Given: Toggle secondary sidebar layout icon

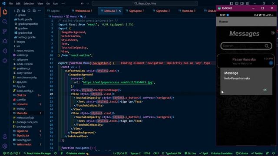Looking at the screenshot, I should [x=242, y=3].
